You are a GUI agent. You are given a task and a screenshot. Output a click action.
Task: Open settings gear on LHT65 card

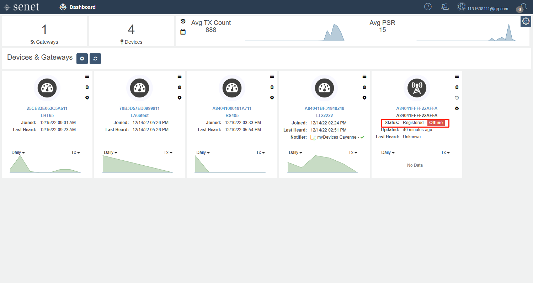(x=87, y=98)
